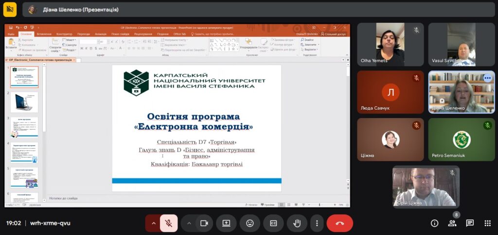Viewport: 498px width, 235px height.
Task: Select the second slide thumbnail with the laptop
Action: pyautogui.click(x=24, y=102)
